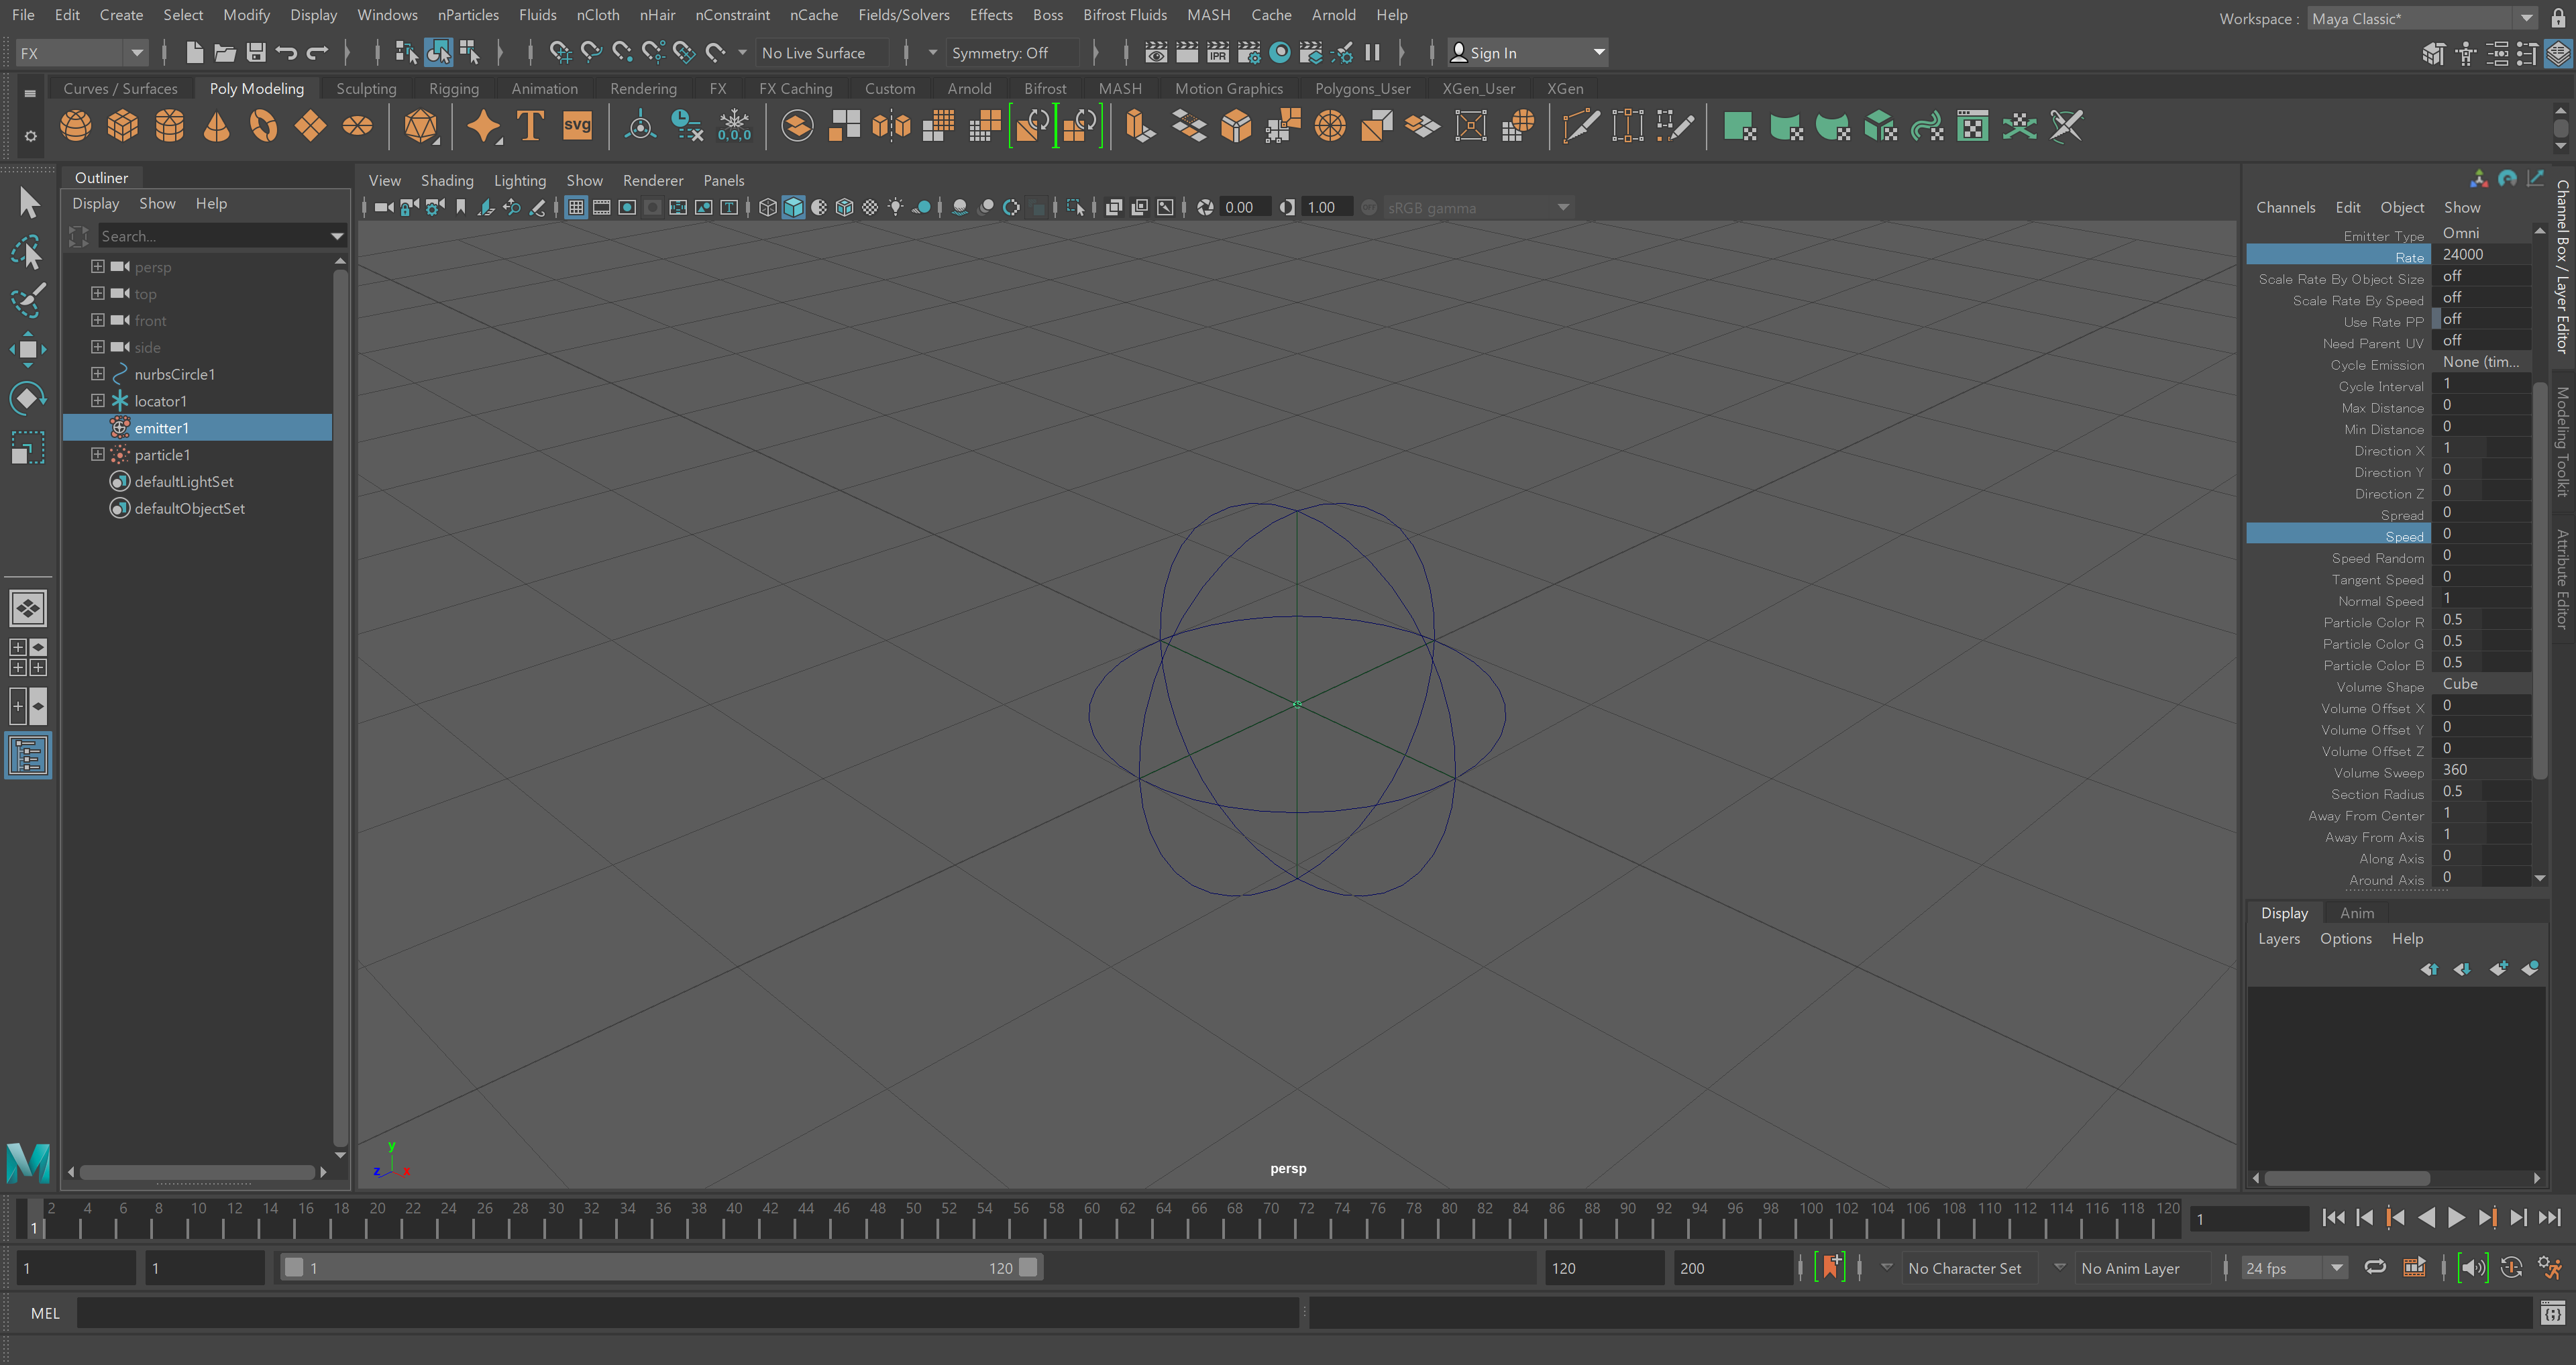This screenshot has width=2576, height=1365.
Task: Open the nParticles menu
Action: [x=468, y=15]
